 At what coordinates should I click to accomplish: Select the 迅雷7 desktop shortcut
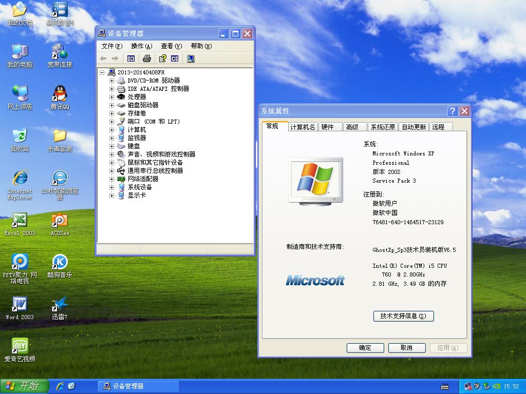[x=60, y=308]
